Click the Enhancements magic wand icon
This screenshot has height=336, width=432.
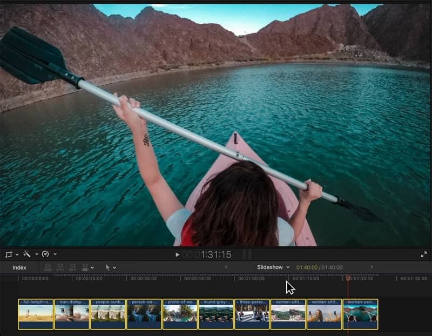27,253
